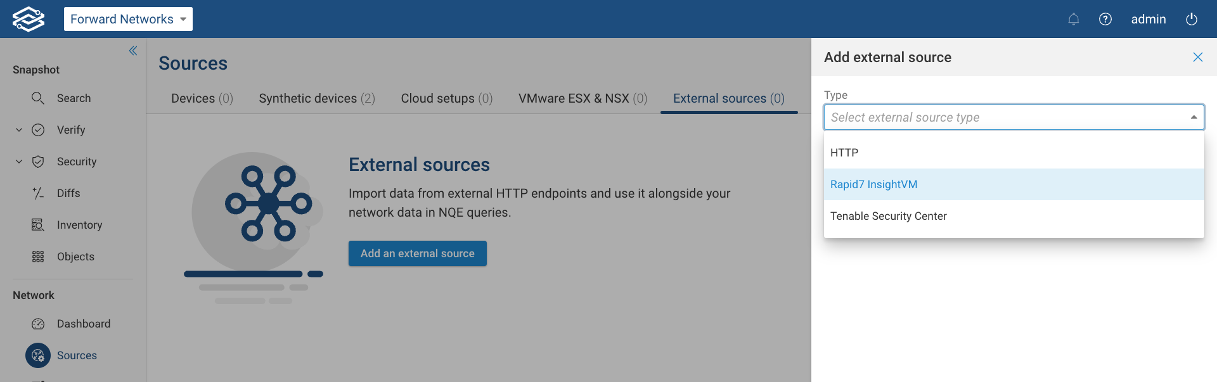
Task: Close the Add external source panel
Action: click(x=1197, y=57)
